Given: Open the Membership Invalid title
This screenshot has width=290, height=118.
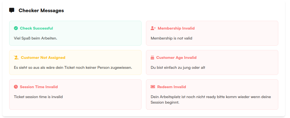Looking at the screenshot, I should tap(176, 28).
